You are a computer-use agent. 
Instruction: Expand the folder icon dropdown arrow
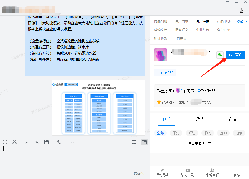point(51,142)
